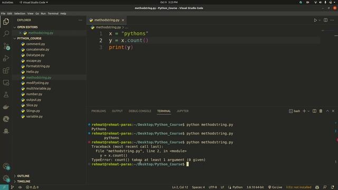Open variable.py in the explorer

pos(34,117)
